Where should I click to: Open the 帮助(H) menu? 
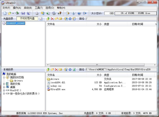61,8
